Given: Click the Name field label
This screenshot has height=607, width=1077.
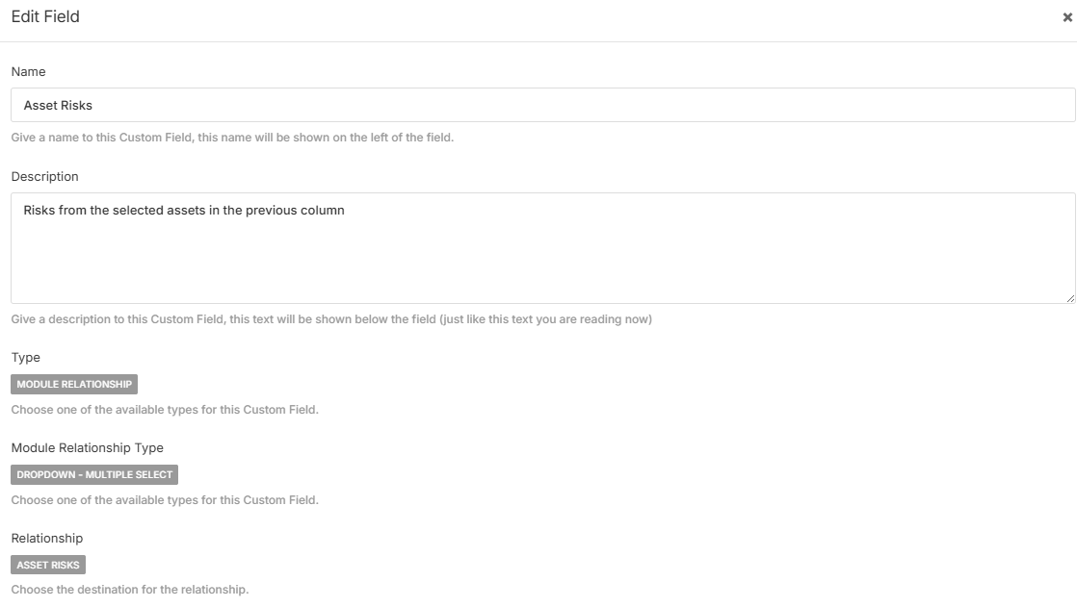Looking at the screenshot, I should point(28,72).
